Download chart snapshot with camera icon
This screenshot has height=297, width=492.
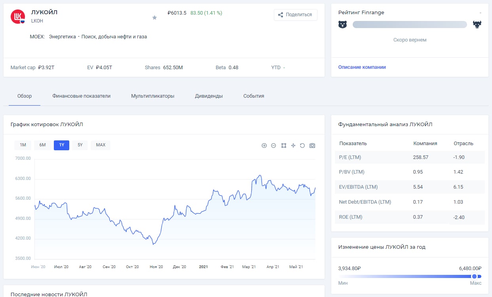tap(312, 146)
